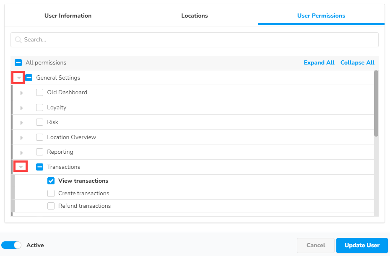Expand the Risk permission group
The height and width of the screenshot is (256, 390).
point(21,122)
